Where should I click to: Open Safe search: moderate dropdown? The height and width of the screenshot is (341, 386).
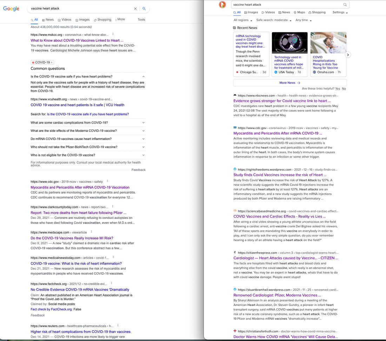[274, 20]
